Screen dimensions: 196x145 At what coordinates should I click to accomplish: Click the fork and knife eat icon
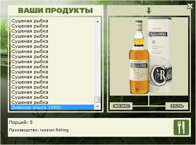pyautogui.click(x=181, y=127)
